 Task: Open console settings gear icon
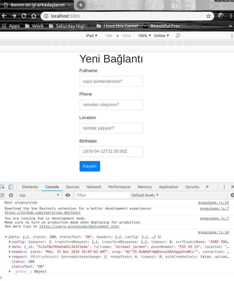(x=232, y=195)
